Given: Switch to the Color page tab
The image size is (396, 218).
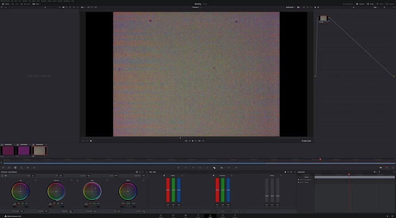Looking at the screenshot, I should (x=210, y=216).
